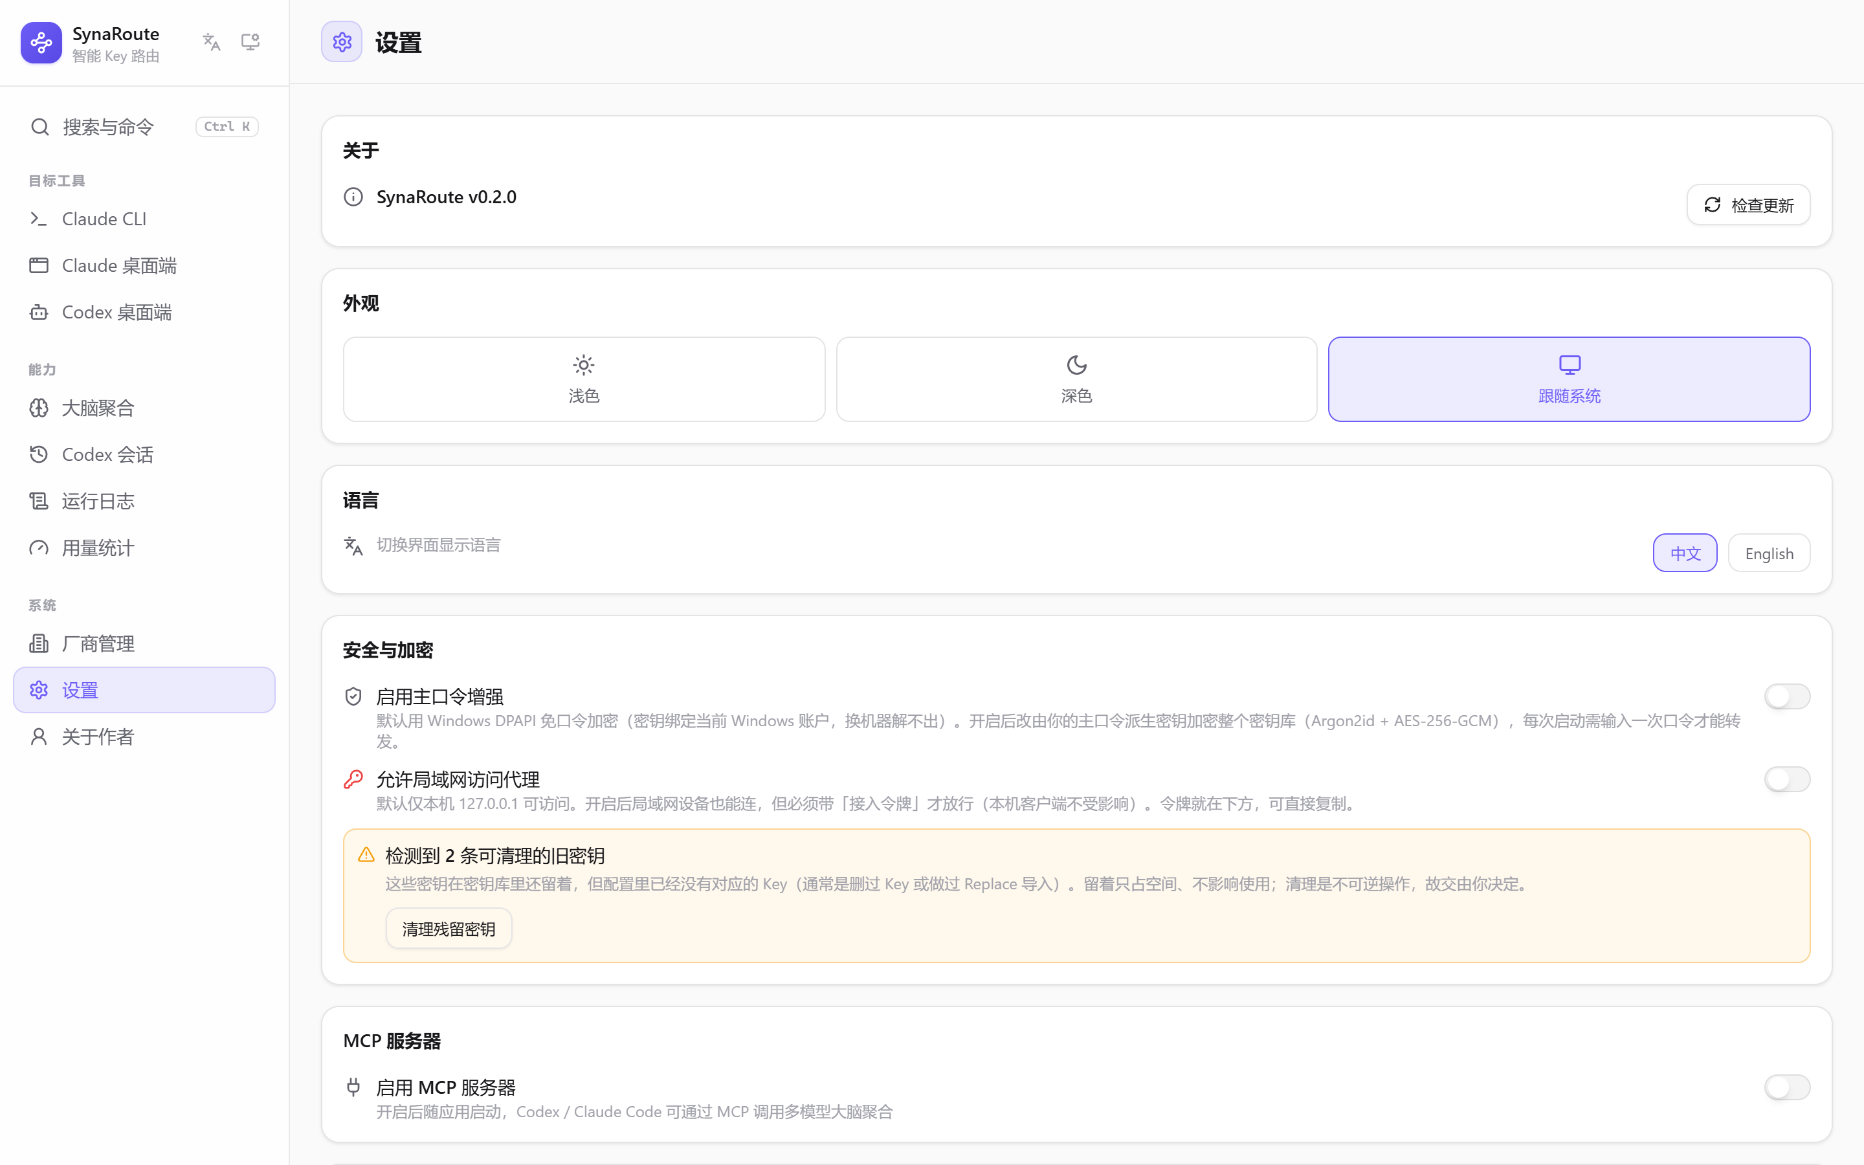Switch interface language to 中文
The image size is (1864, 1165).
[1685, 553]
